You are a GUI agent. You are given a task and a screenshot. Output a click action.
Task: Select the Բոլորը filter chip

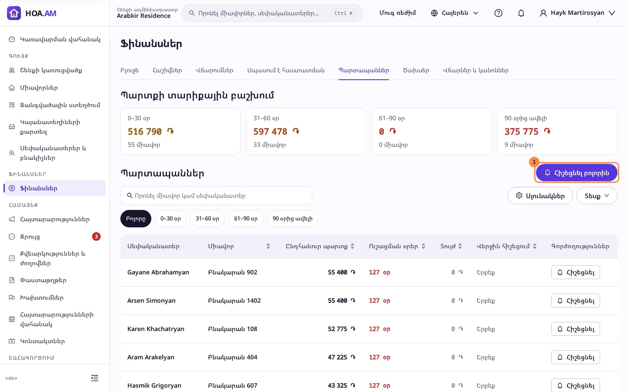pos(136,219)
